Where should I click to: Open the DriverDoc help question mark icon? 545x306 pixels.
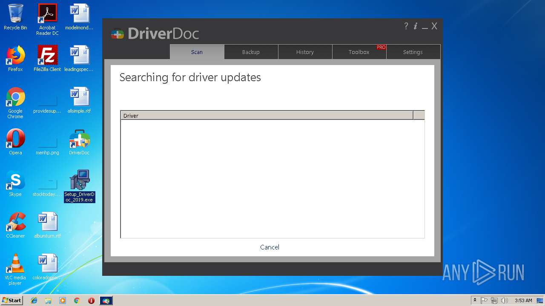coord(406,26)
